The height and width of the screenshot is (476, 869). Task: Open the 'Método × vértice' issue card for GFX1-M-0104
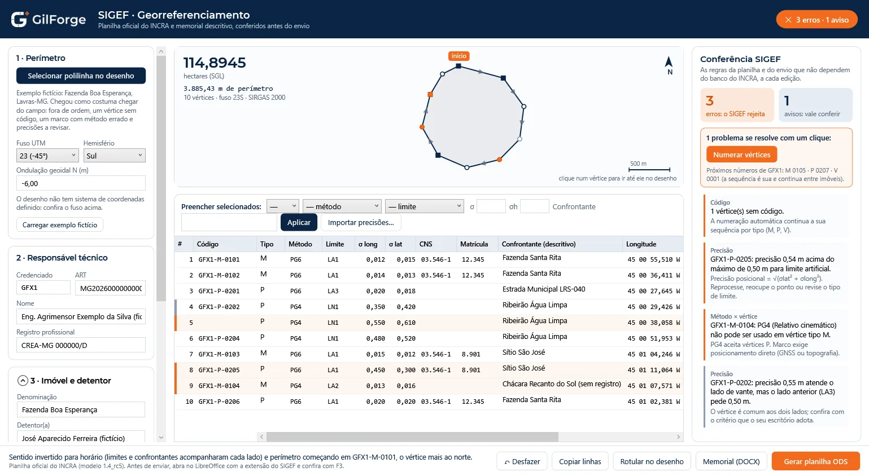point(776,335)
